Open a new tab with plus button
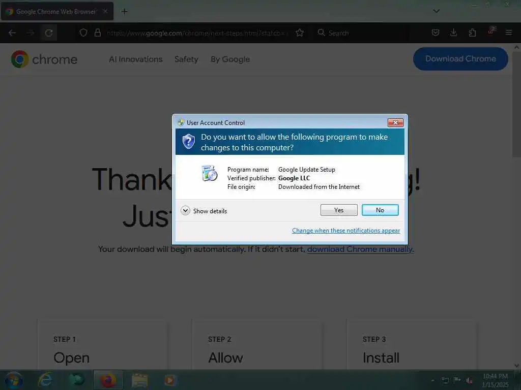This screenshot has width=521, height=390. (124, 12)
